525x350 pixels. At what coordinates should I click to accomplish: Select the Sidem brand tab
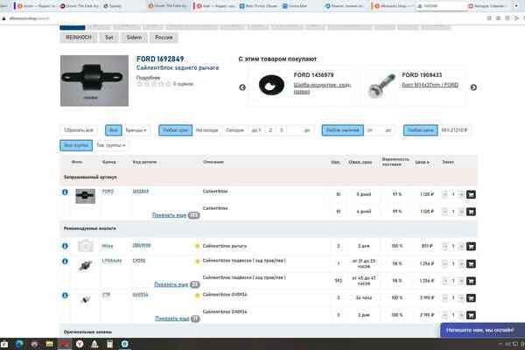coord(134,38)
